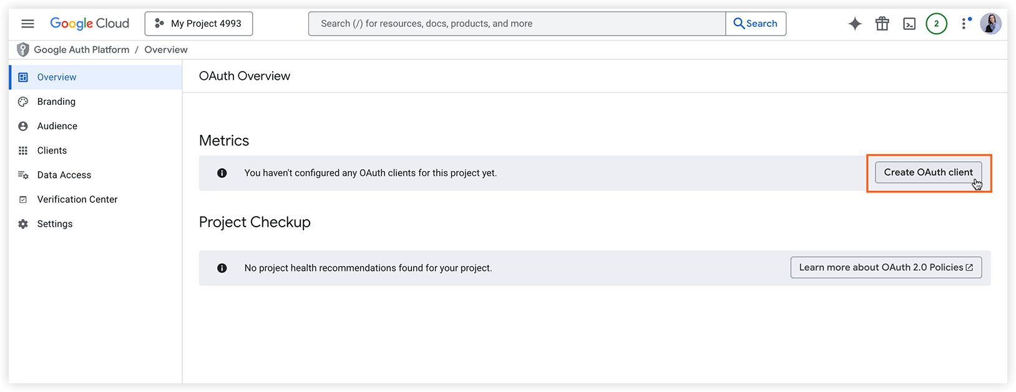Screen dimensions: 1016x392
Task: Open Gemini assistant sparkle icon
Action: 855,24
